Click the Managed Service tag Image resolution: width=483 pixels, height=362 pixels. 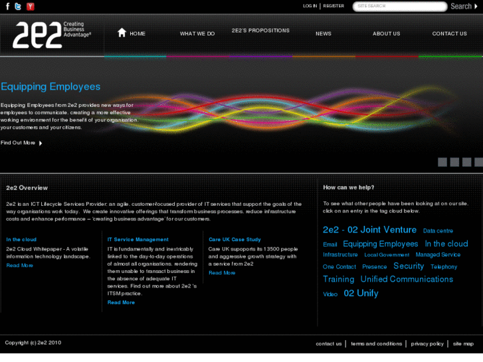(438, 255)
